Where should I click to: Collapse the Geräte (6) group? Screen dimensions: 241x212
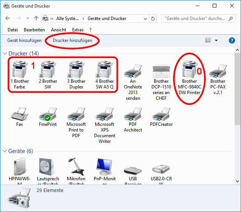(5, 151)
